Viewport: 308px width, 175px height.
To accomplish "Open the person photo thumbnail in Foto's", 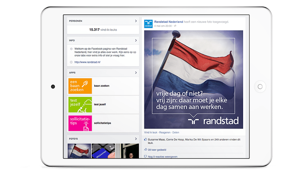I will [127, 151].
